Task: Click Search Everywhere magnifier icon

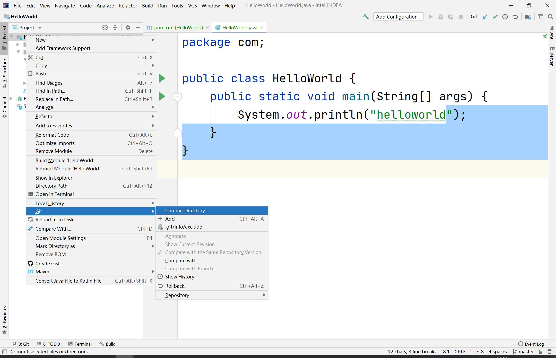Action: (551, 17)
